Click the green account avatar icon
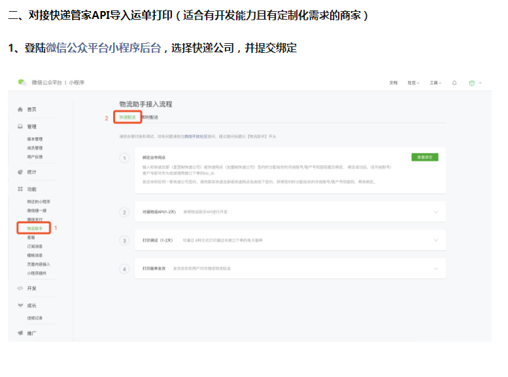Screen dimensions: 508x377 pyautogui.click(x=472, y=83)
